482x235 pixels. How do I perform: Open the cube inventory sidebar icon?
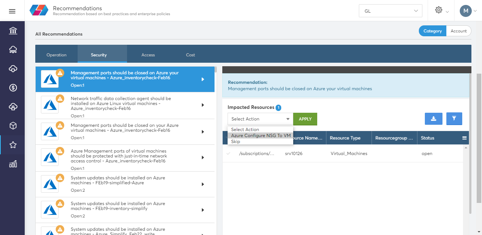tap(13, 126)
